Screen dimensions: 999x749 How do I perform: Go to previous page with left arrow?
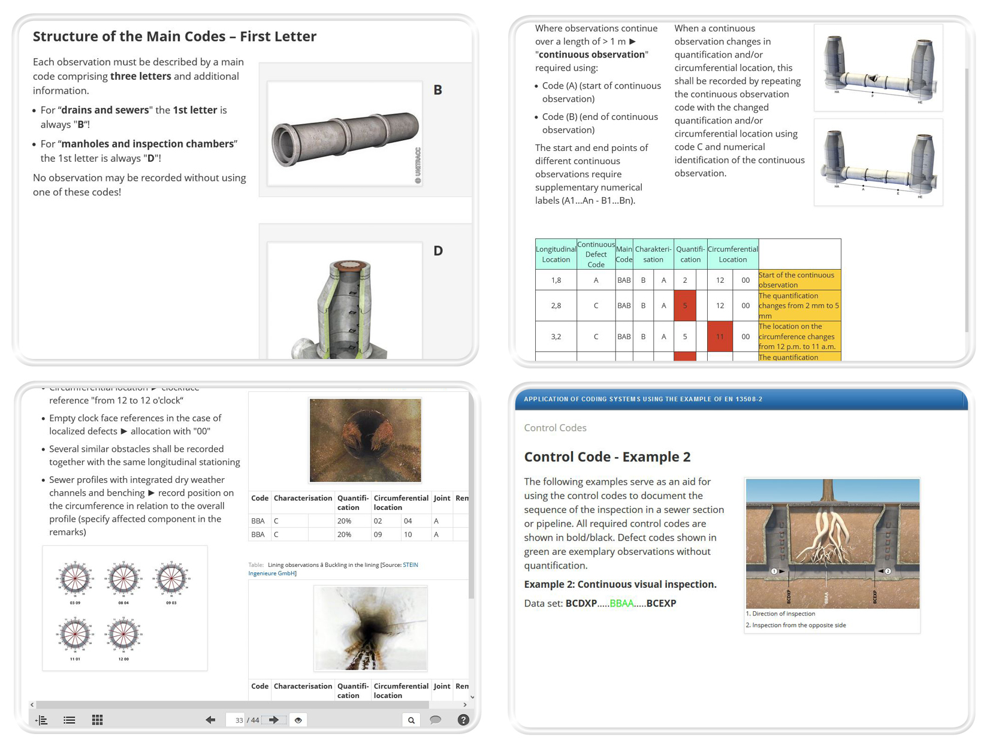(x=210, y=720)
